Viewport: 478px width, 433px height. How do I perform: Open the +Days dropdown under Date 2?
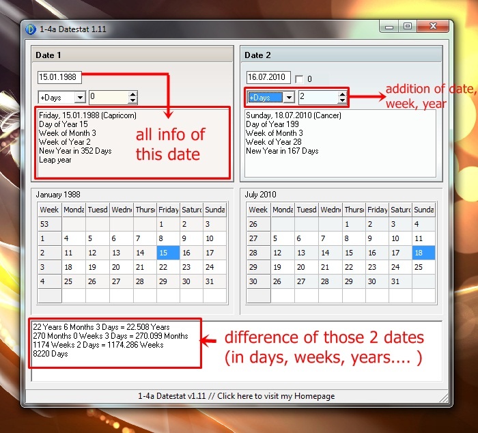tap(289, 98)
